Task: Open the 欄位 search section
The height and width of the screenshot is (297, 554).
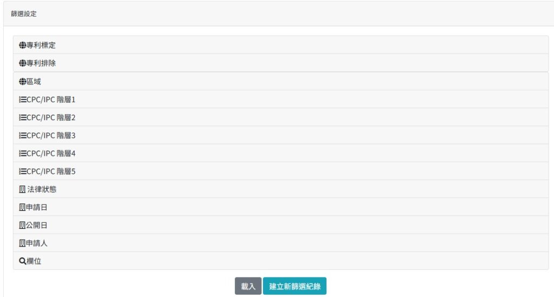Action: [x=34, y=261]
